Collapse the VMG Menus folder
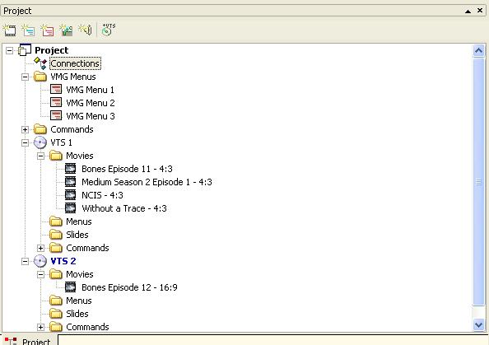Image resolution: width=489 pixels, height=345 pixels. click(25, 77)
